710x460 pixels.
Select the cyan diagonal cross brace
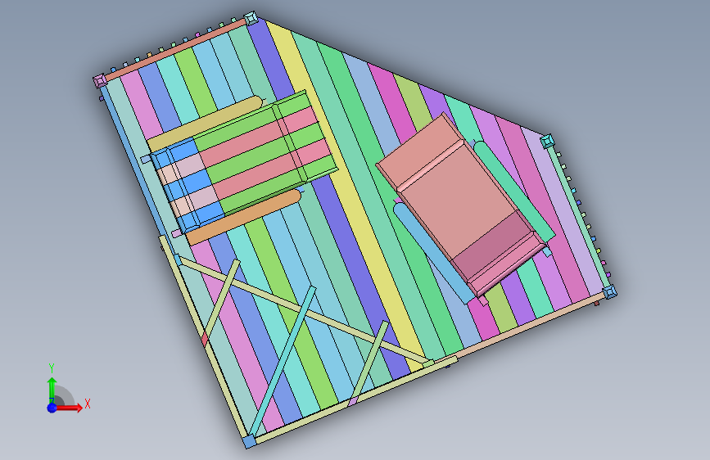(283, 360)
